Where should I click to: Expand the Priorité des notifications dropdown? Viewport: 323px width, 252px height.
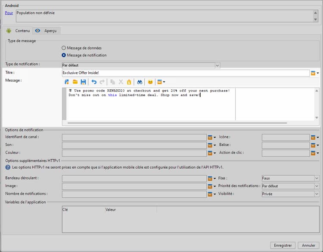317,186
